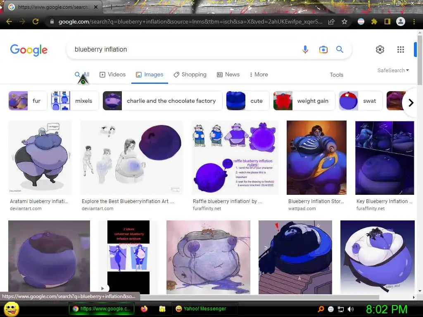Image resolution: width=423 pixels, height=317 pixels.
Task: Click the share page icon in address bar
Action: (x=331, y=21)
